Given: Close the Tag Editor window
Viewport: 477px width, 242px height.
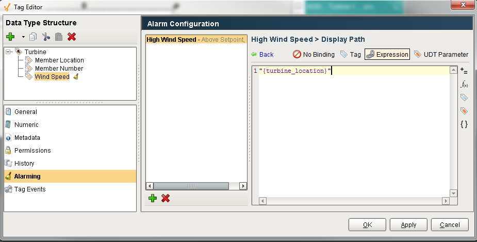Looking at the screenshot, I should pos(463,5).
